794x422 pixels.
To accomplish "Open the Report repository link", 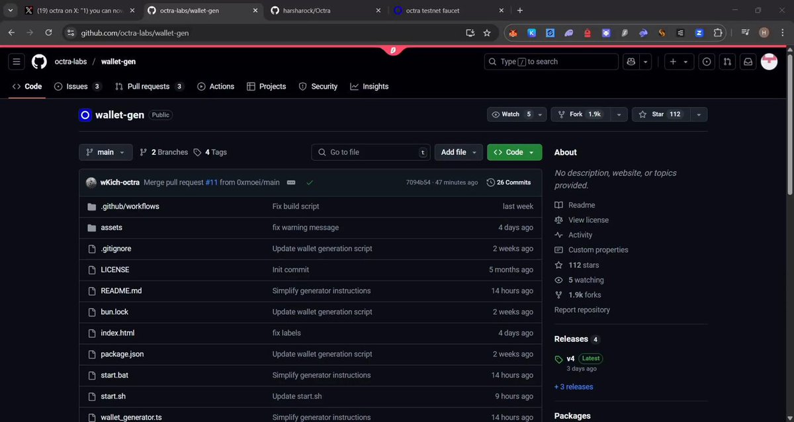I will (x=582, y=310).
